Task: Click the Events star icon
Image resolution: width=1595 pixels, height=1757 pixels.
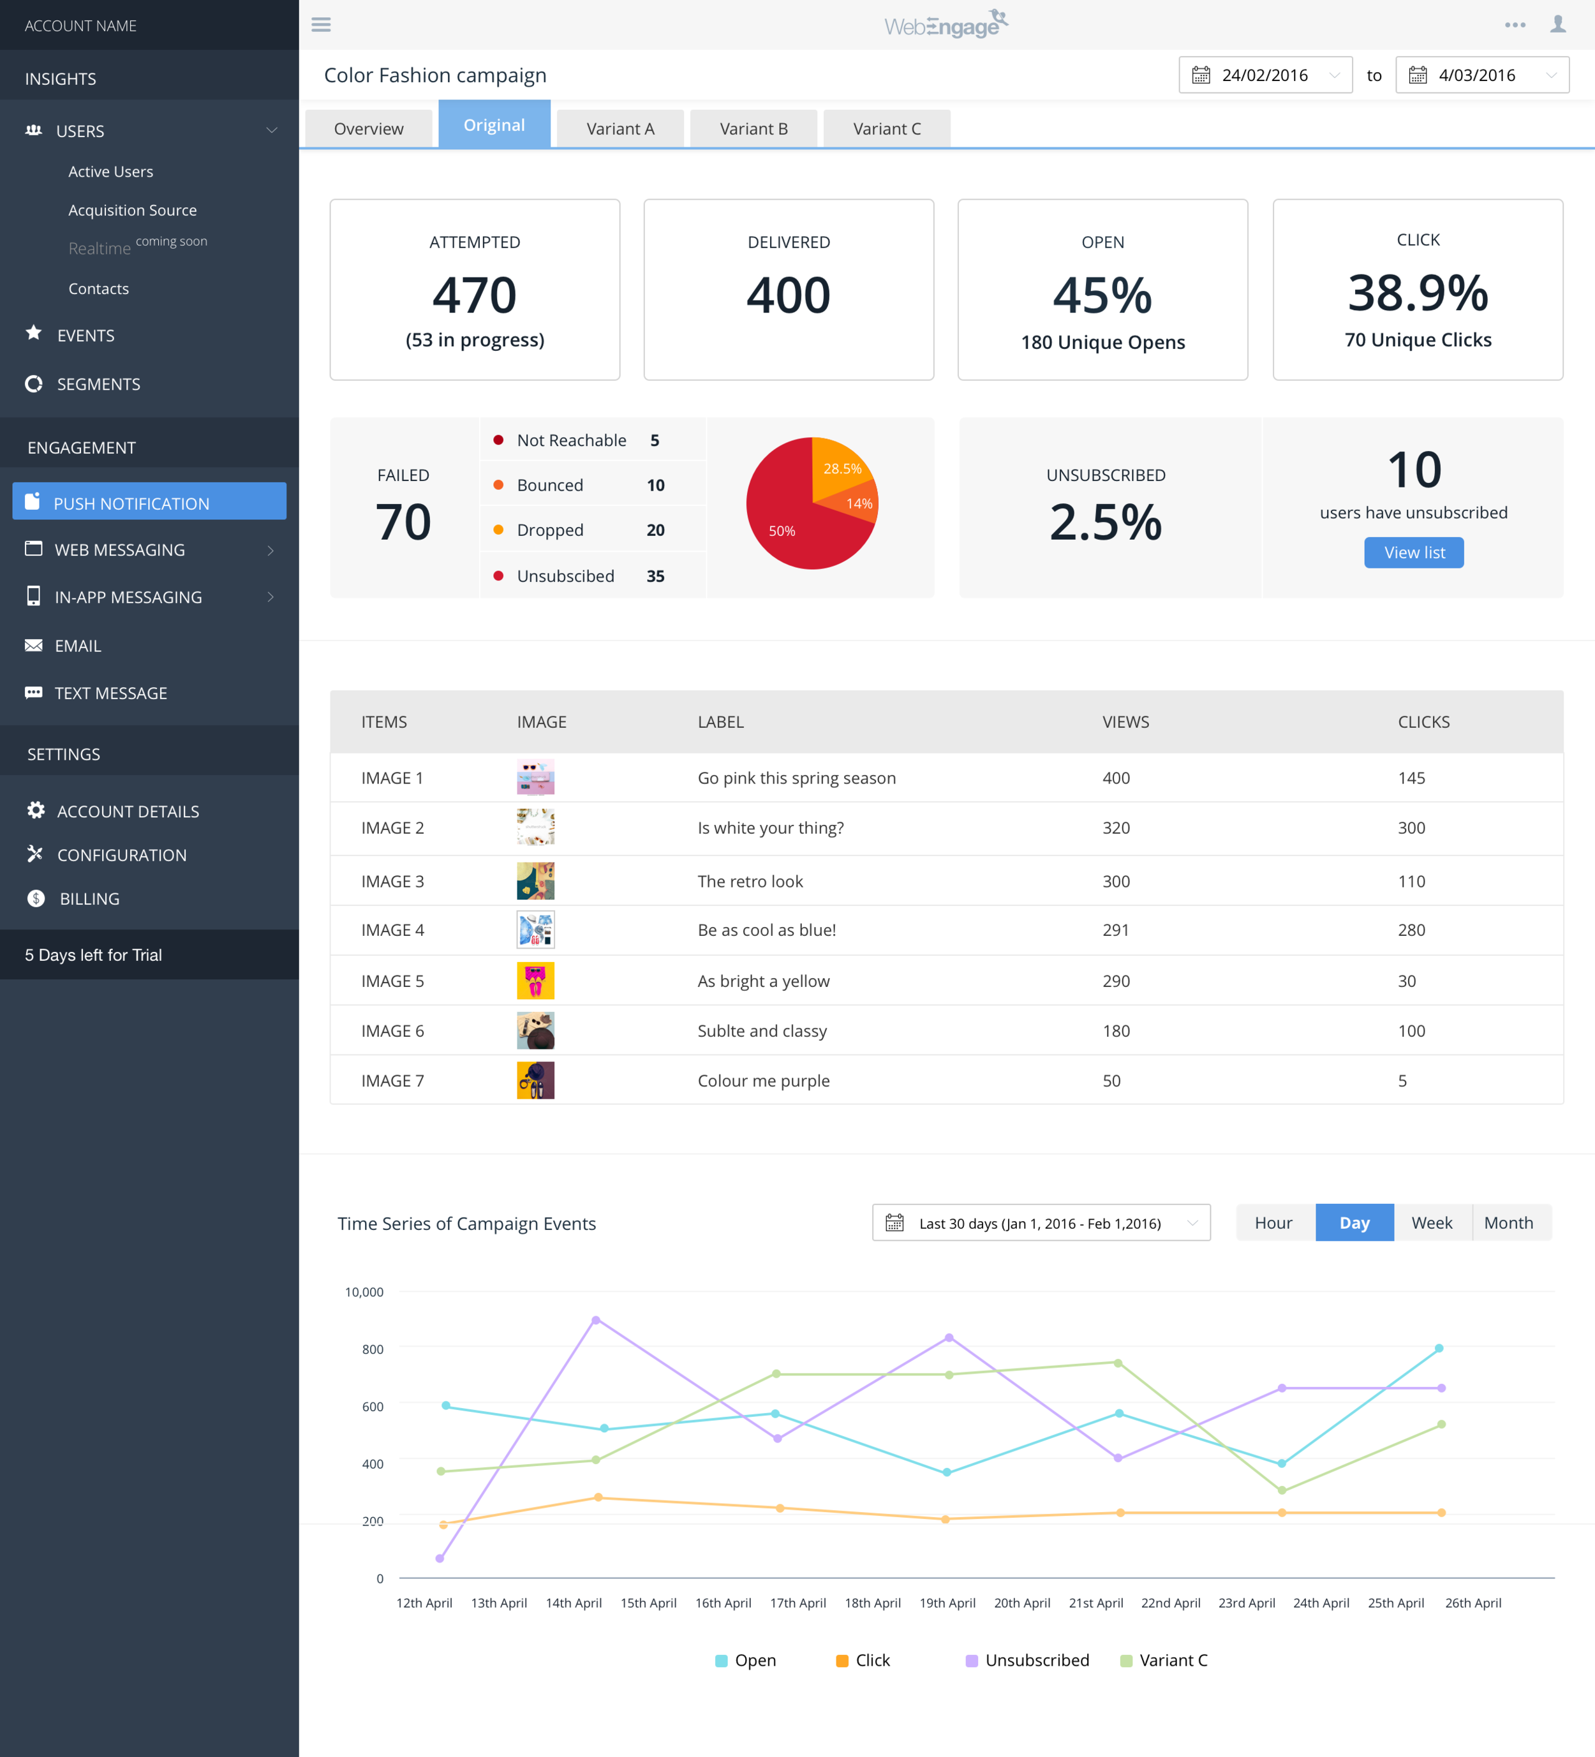Action: [34, 333]
